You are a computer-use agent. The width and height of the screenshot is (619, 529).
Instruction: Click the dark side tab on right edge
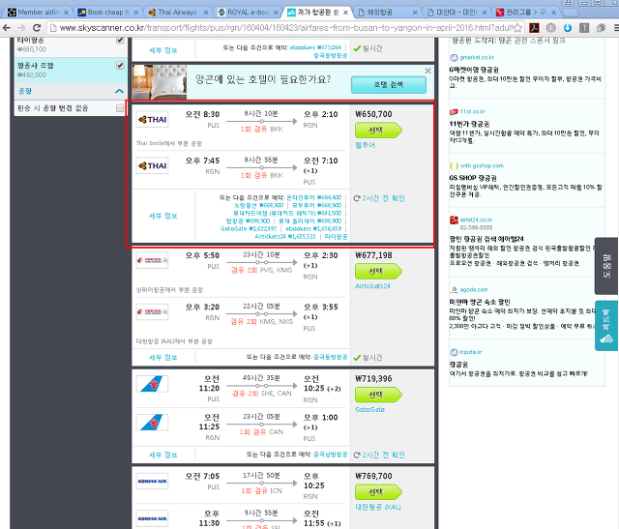606,266
